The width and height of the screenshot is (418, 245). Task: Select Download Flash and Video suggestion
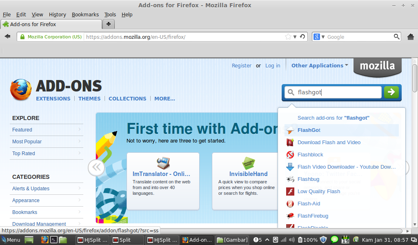pos(342,143)
